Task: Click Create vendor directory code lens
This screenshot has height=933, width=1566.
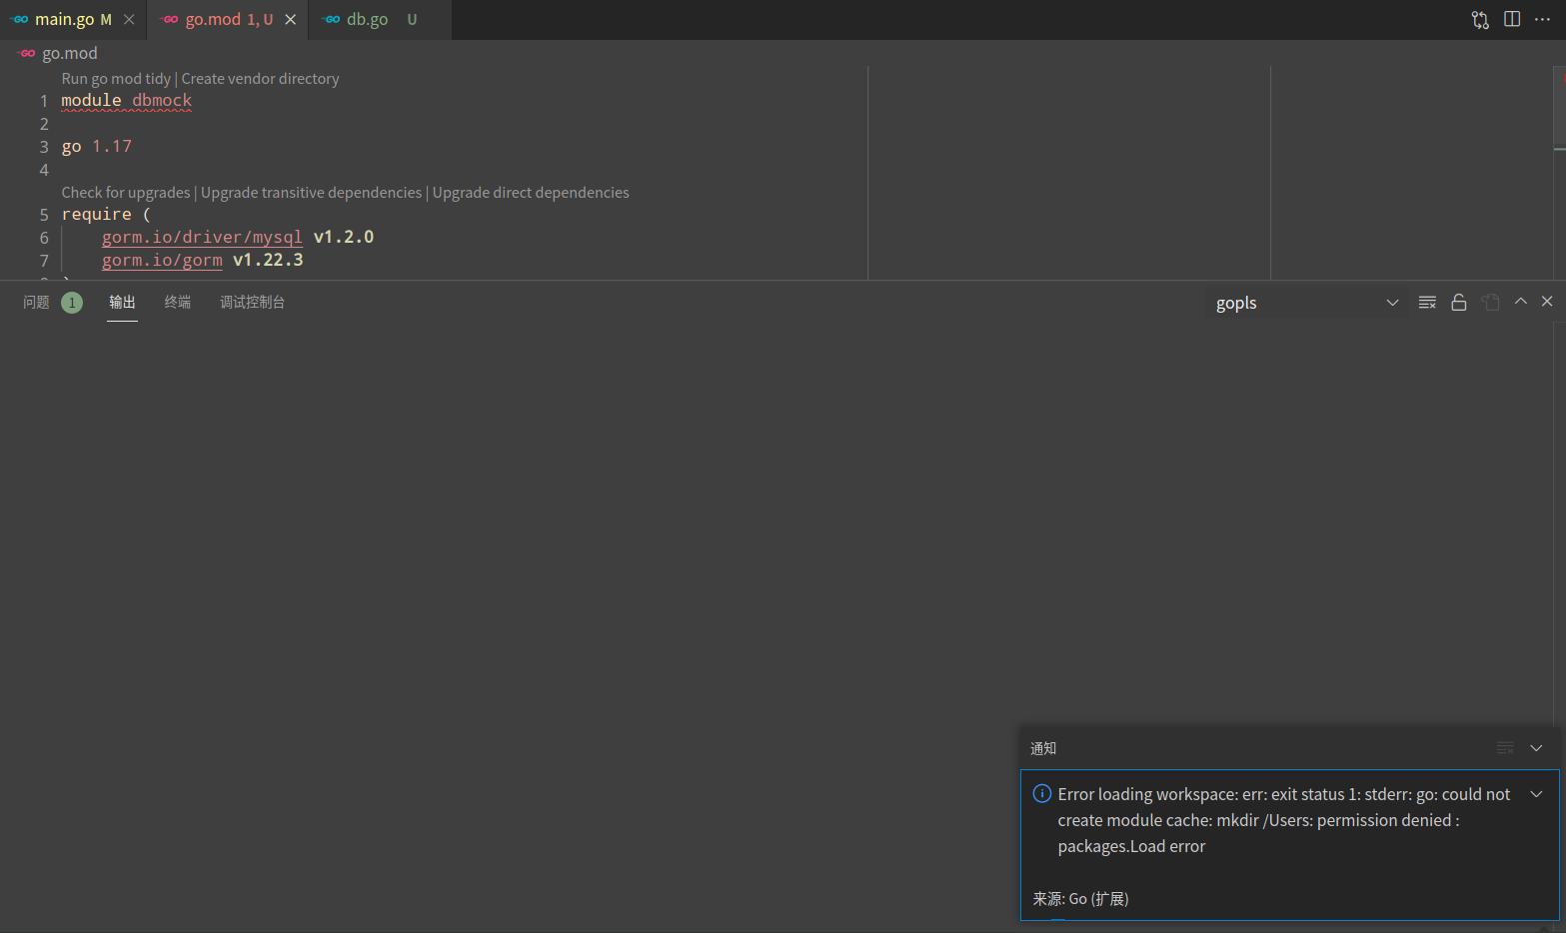Action: 260,78
